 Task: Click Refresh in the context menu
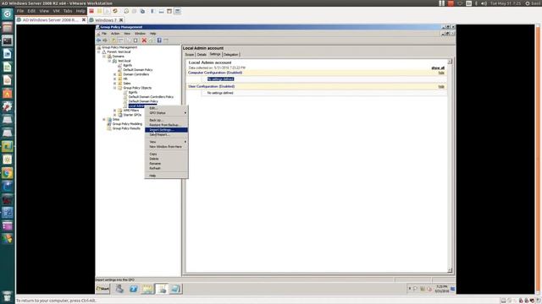(166, 168)
